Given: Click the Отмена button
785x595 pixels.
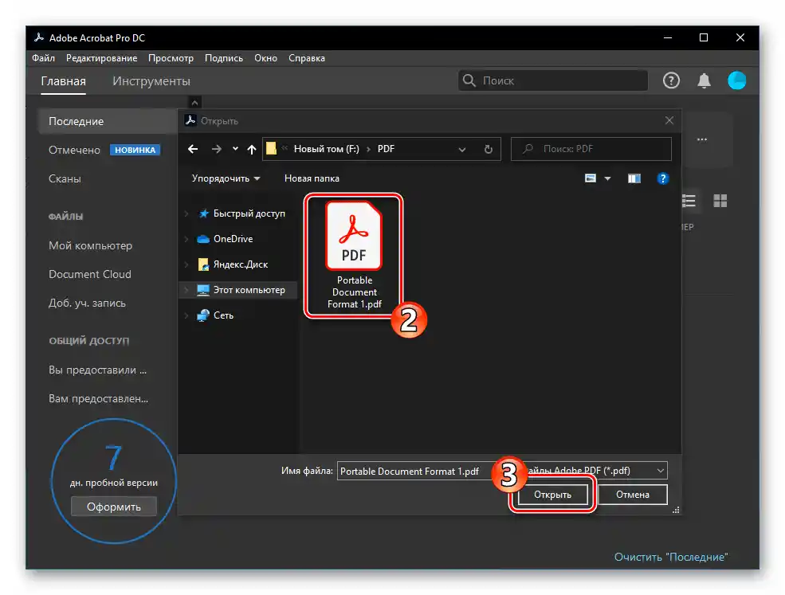Looking at the screenshot, I should click(x=632, y=495).
